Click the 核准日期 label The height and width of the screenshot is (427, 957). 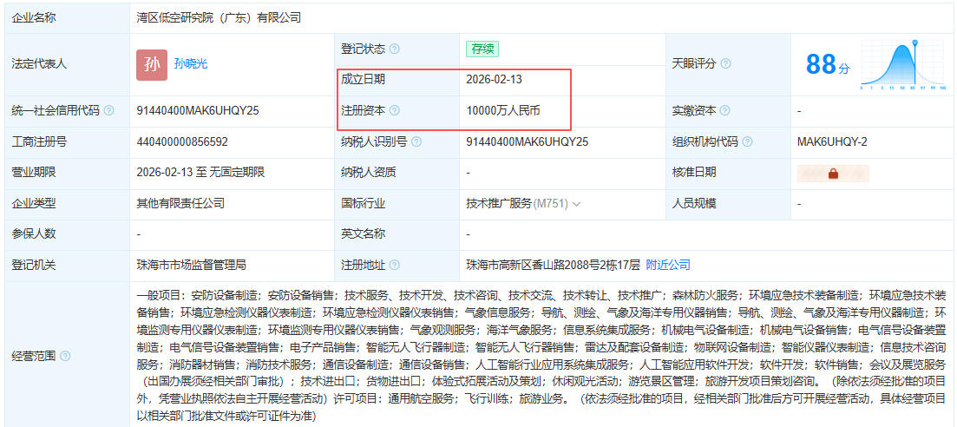(694, 172)
